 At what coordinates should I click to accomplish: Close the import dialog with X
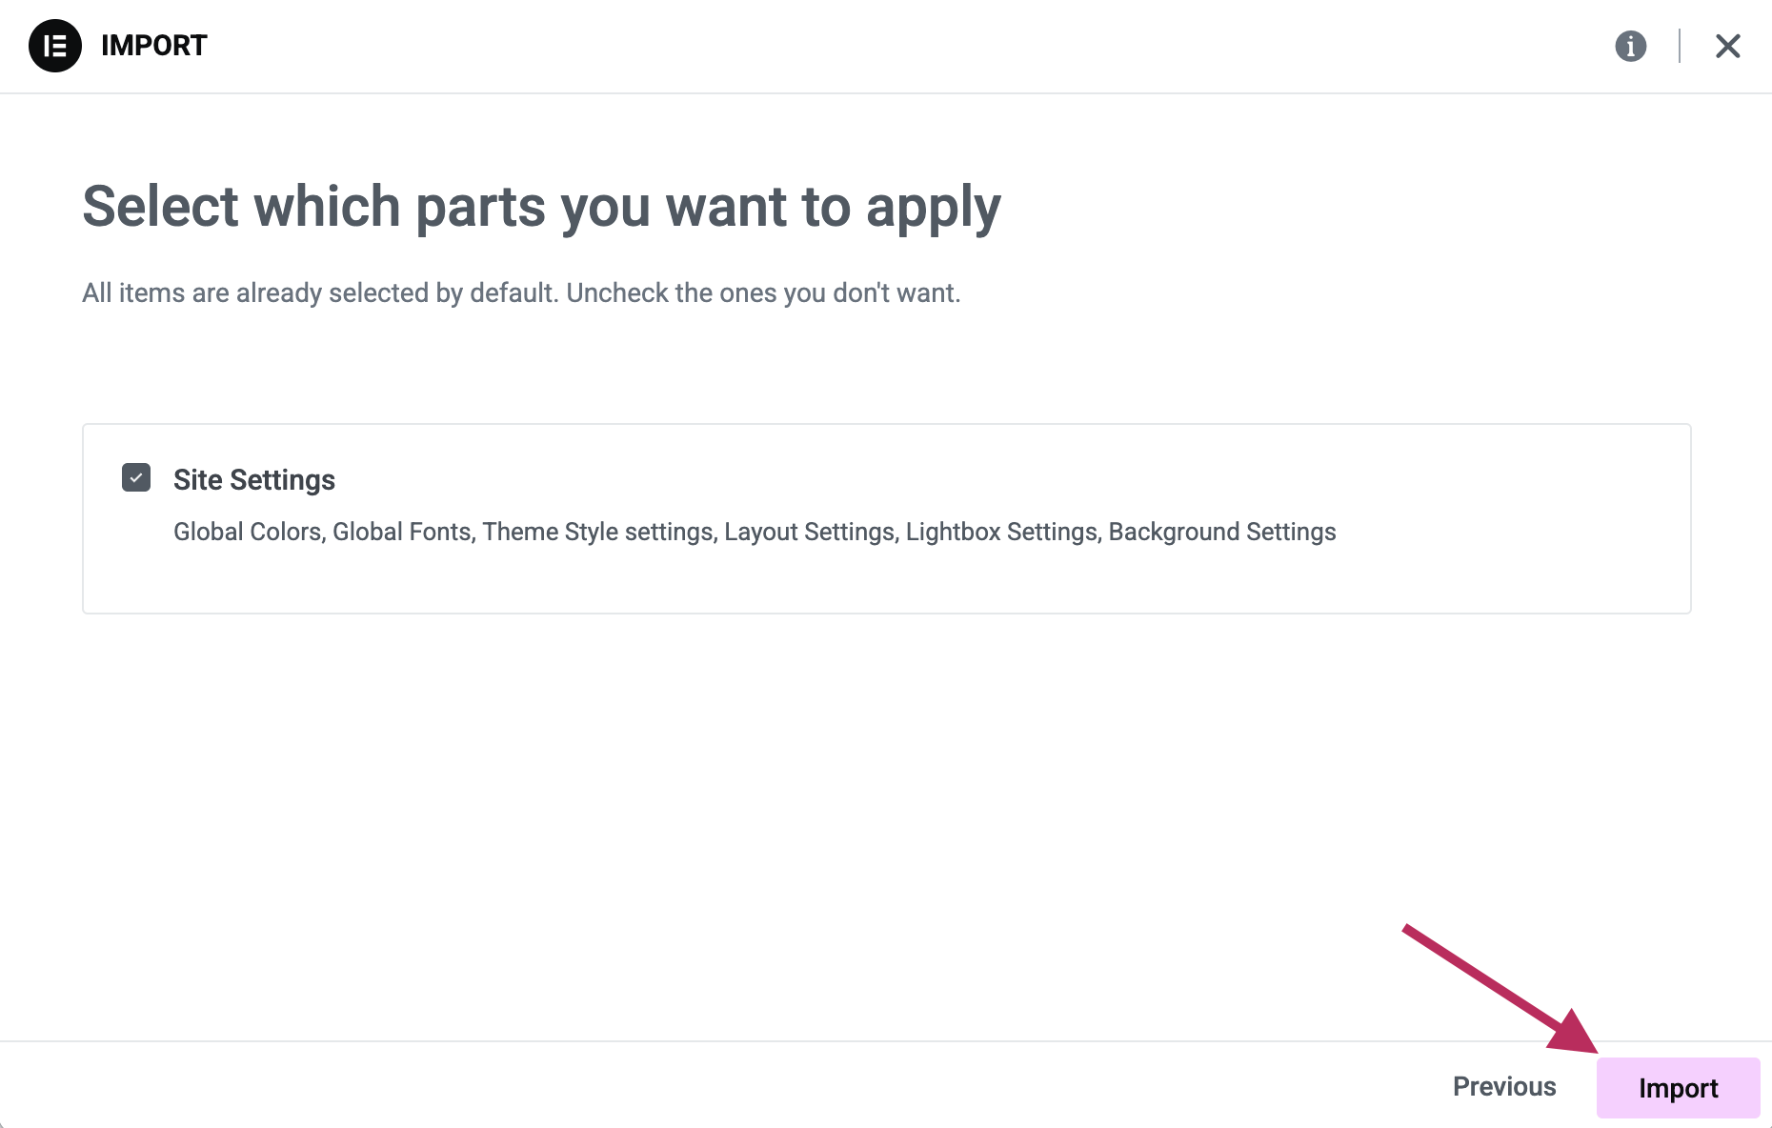(1727, 46)
